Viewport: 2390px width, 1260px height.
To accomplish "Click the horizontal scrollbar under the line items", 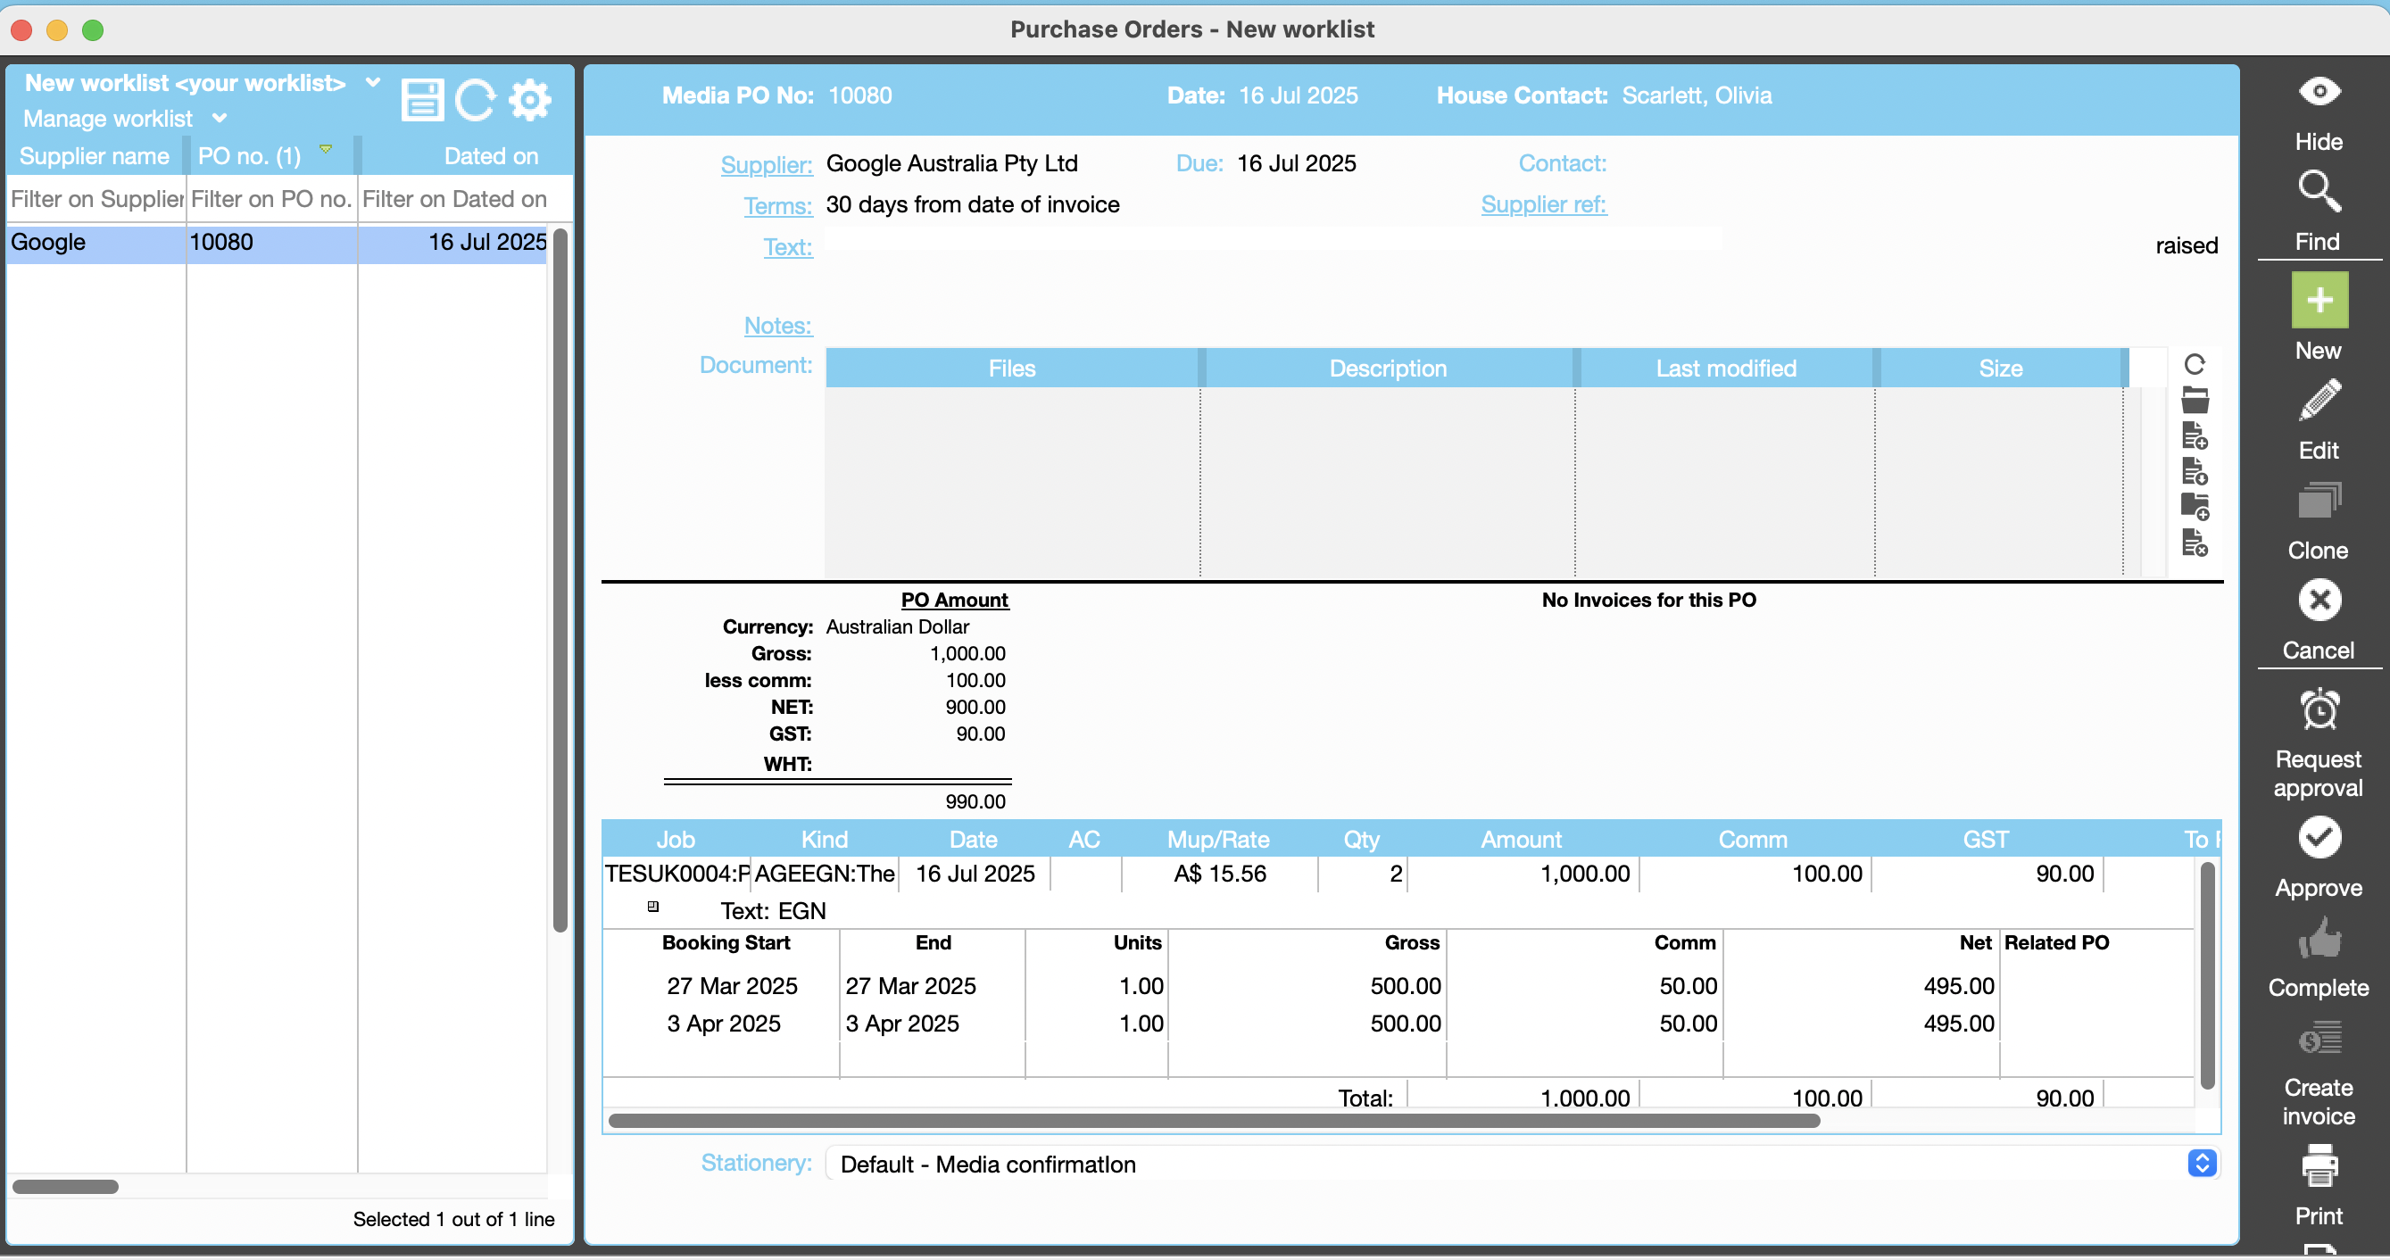I will coord(1214,1121).
